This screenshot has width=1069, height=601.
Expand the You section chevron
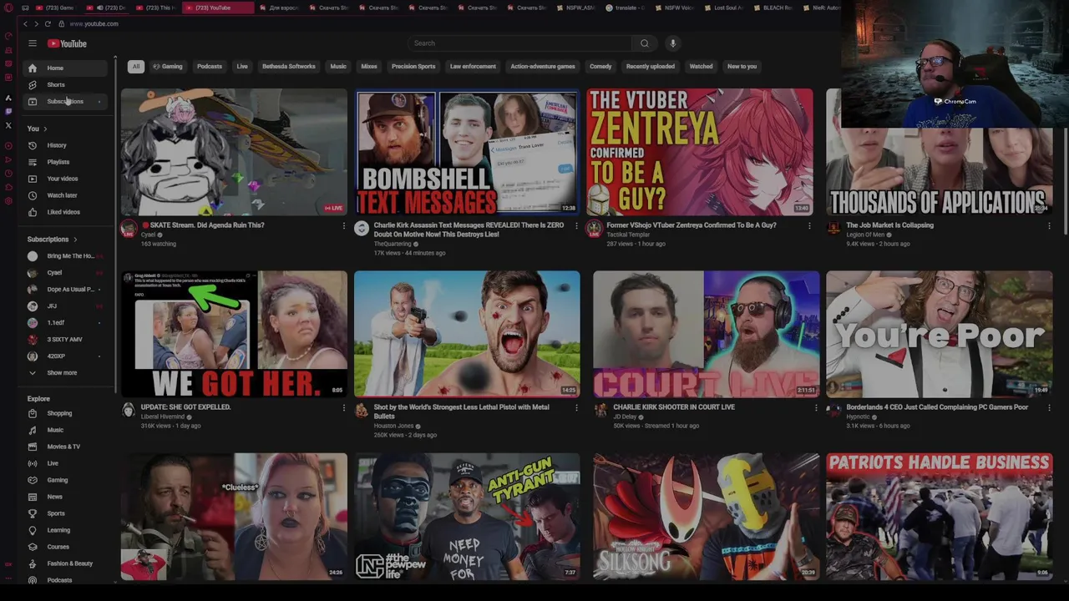tap(45, 129)
